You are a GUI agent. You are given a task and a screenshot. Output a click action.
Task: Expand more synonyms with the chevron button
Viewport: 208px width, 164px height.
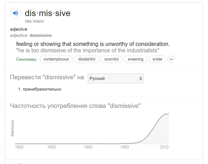[x=171, y=59]
